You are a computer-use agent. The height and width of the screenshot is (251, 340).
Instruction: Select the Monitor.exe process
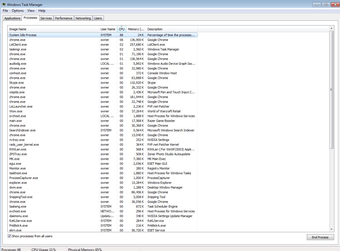[102, 168]
